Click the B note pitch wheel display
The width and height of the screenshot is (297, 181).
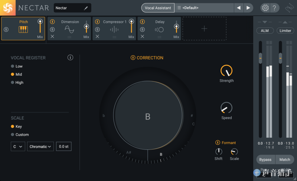tap(148, 115)
